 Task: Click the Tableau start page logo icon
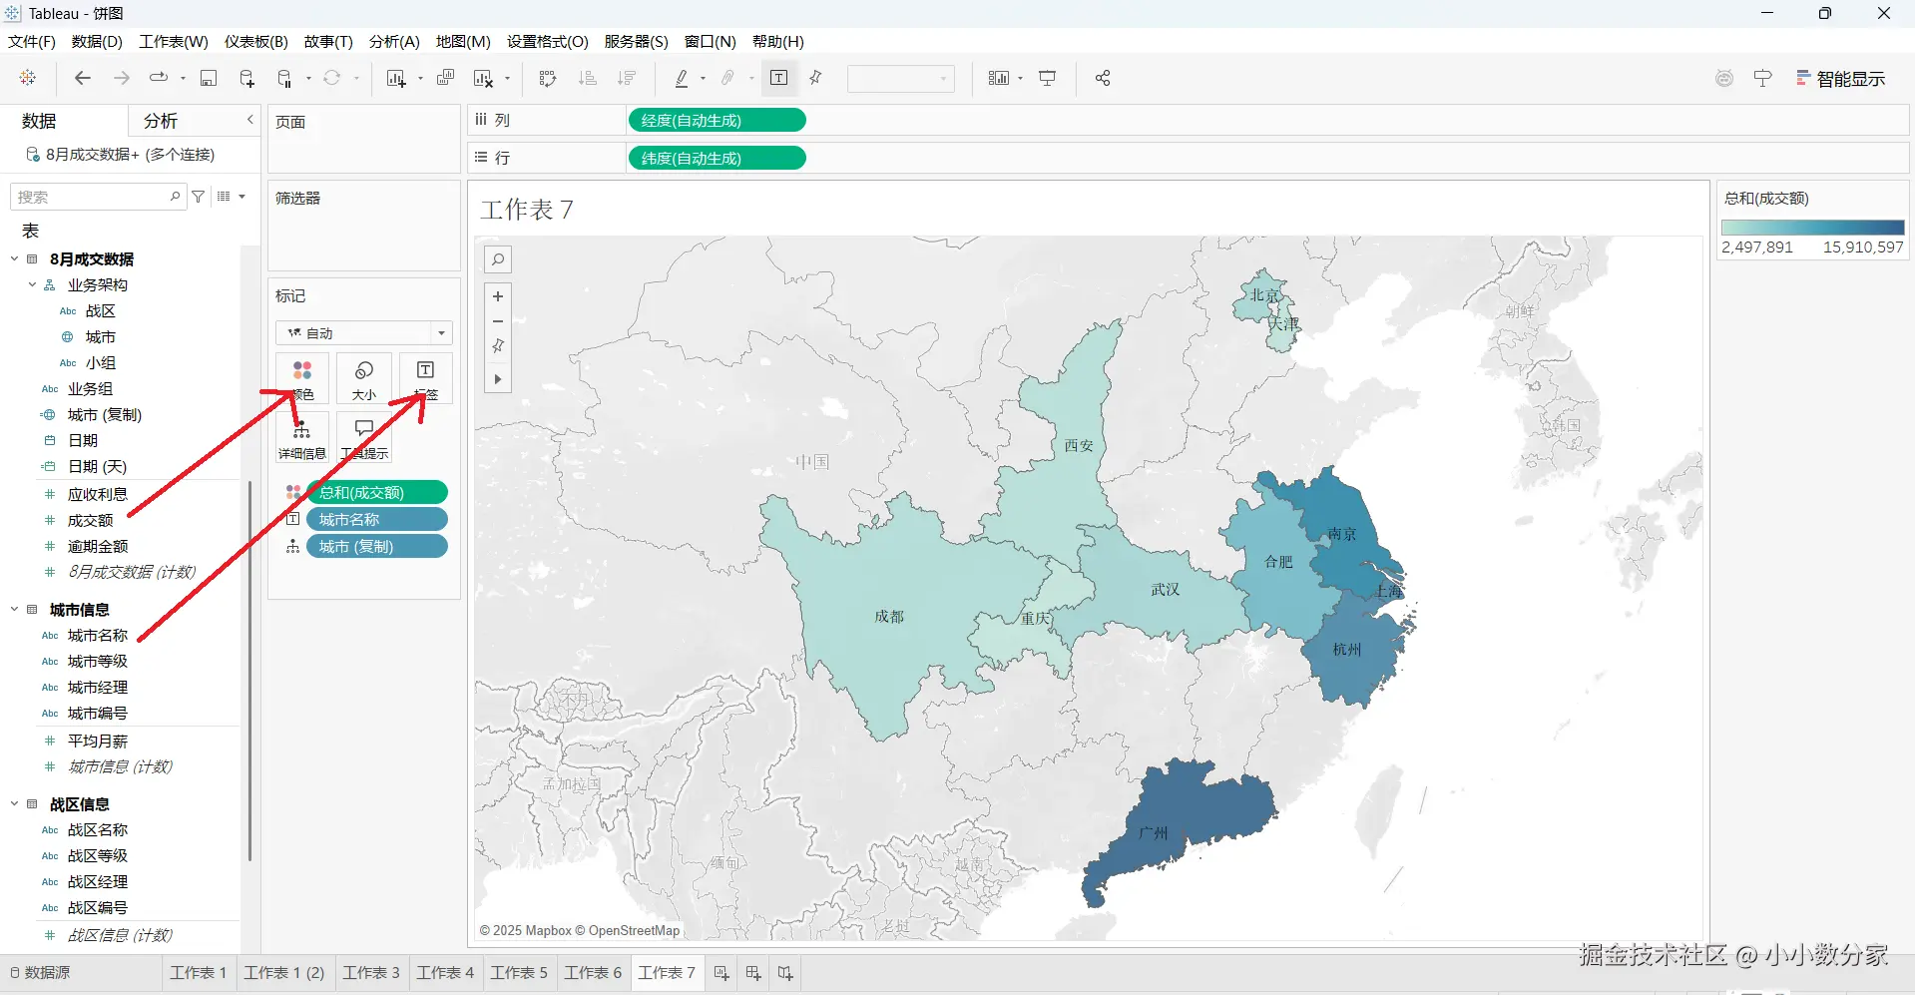click(x=28, y=78)
